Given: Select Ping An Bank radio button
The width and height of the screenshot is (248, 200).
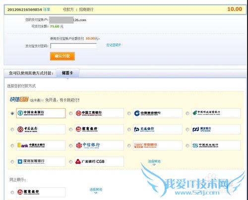Looking at the screenshot, I should pos(129,145).
